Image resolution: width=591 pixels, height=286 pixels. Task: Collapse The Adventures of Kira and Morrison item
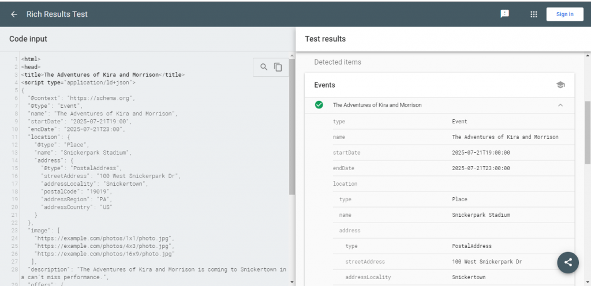coord(560,105)
